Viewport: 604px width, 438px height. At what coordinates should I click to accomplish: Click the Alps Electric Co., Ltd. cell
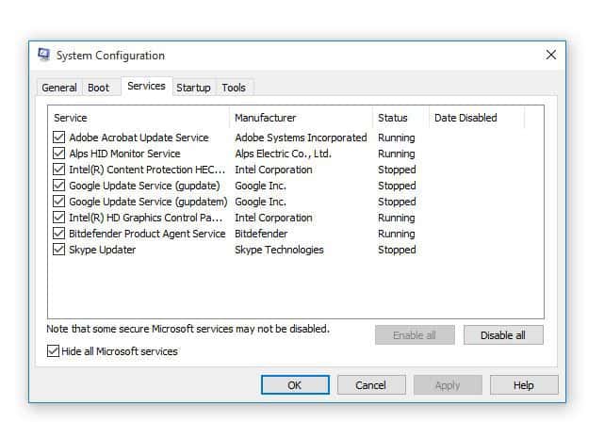point(283,154)
